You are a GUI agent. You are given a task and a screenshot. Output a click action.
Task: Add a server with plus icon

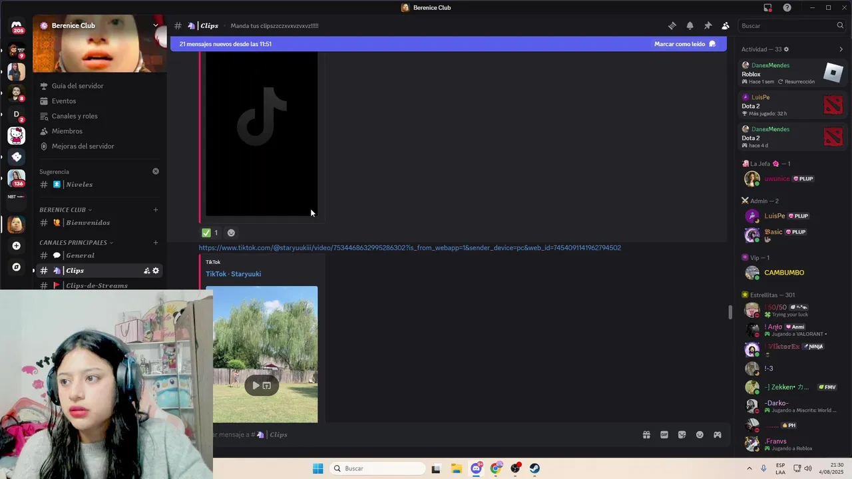coord(17,245)
